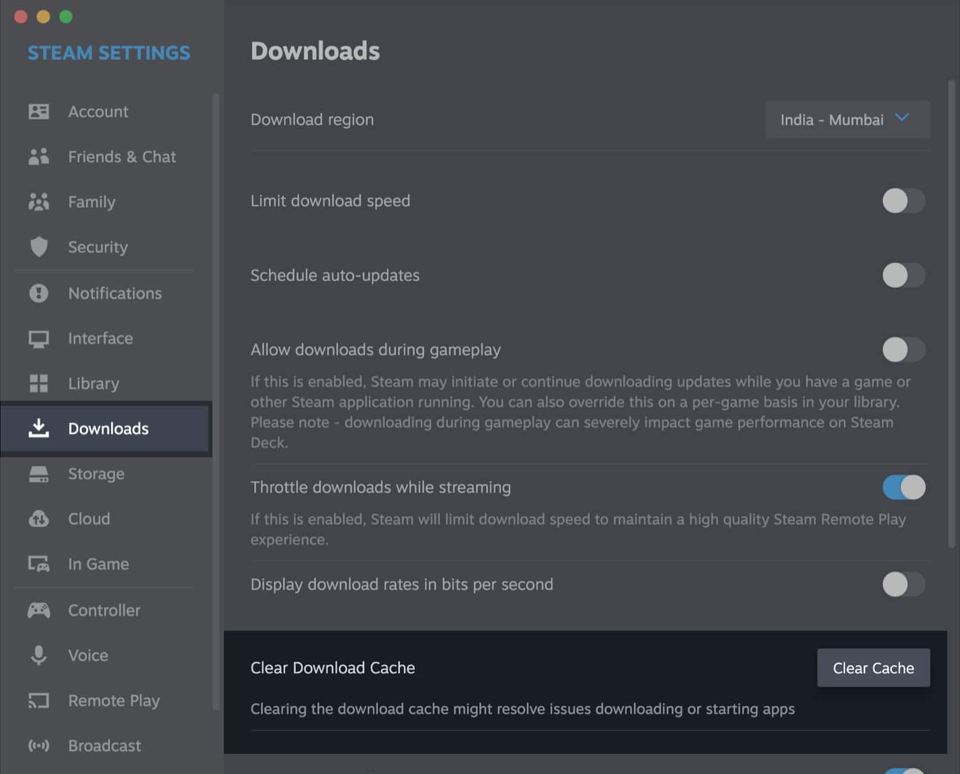Click the sidebar vertical scrollbar
Image resolution: width=960 pixels, height=774 pixels.
216,401
